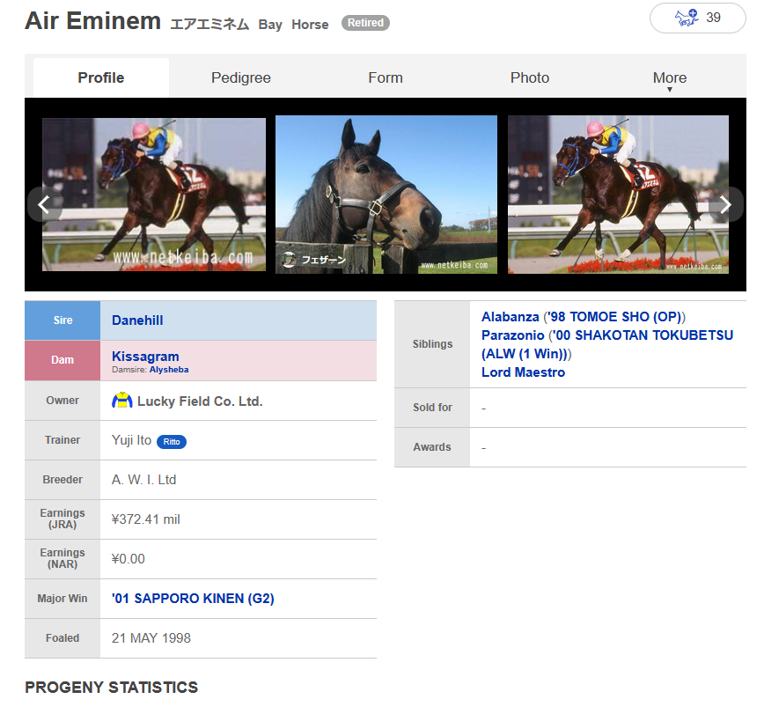This screenshot has height=714, width=764.
Task: Switch to the Pedigree tab
Action: [240, 78]
